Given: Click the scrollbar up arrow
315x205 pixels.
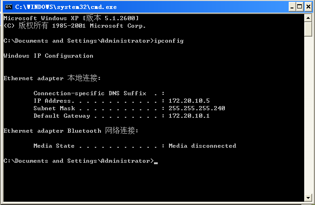Looking at the screenshot, I should pos(308,18).
